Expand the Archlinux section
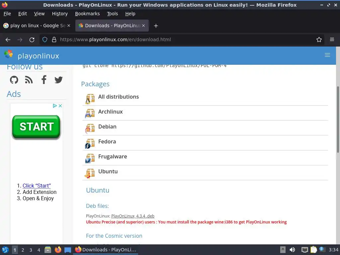340x255 pixels. [x=205, y=113]
